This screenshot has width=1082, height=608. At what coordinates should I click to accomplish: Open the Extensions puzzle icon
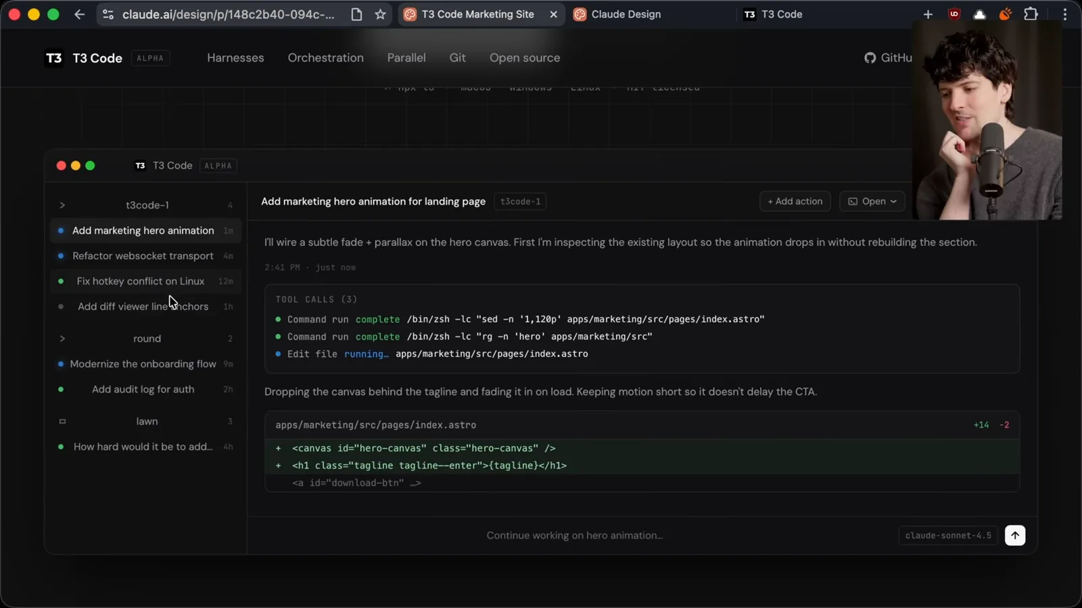[1031, 14]
